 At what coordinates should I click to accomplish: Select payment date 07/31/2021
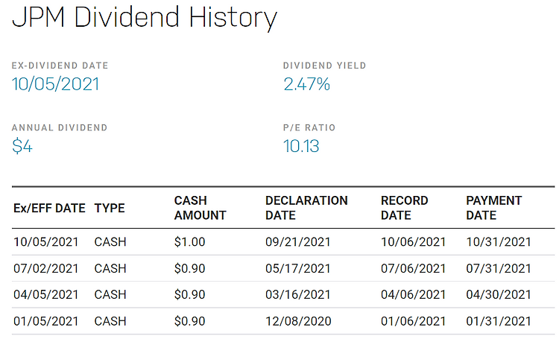point(499,268)
